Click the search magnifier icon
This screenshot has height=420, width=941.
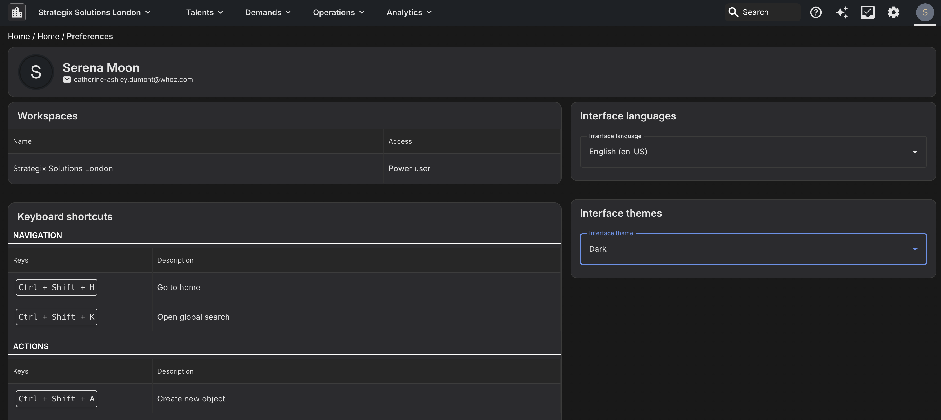734,12
